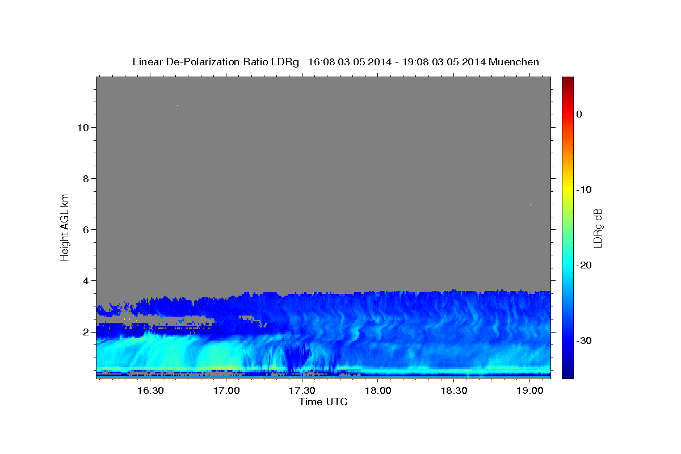Click the colorbar tick label -10

click(584, 190)
